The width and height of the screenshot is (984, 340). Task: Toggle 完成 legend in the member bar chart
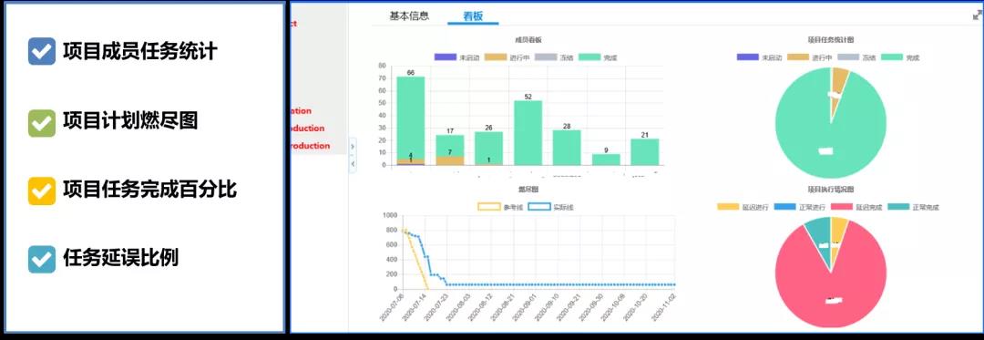598,57
